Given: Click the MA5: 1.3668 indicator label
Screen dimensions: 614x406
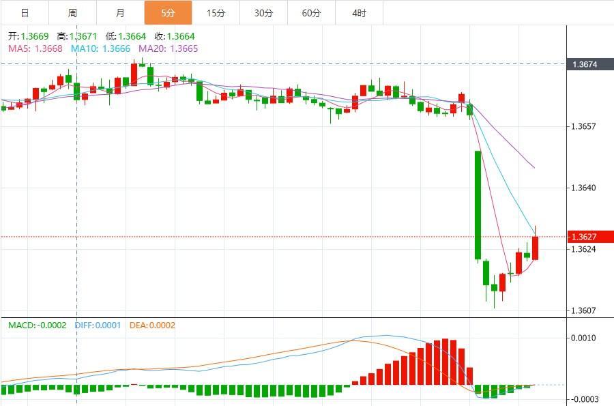Looking at the screenshot, I should click(35, 48).
